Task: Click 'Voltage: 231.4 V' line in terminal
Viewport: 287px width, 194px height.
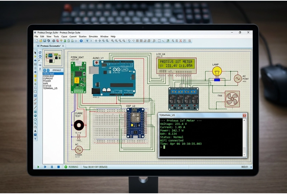Action: click(x=173, y=124)
